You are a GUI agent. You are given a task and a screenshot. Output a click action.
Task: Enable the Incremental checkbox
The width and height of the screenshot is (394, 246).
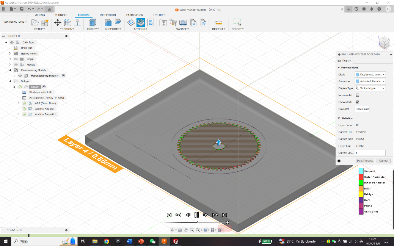tap(358, 95)
